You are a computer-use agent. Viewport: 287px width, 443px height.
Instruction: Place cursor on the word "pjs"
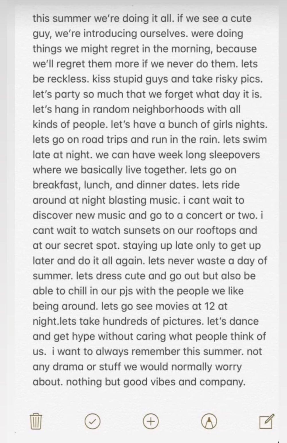click(124, 291)
